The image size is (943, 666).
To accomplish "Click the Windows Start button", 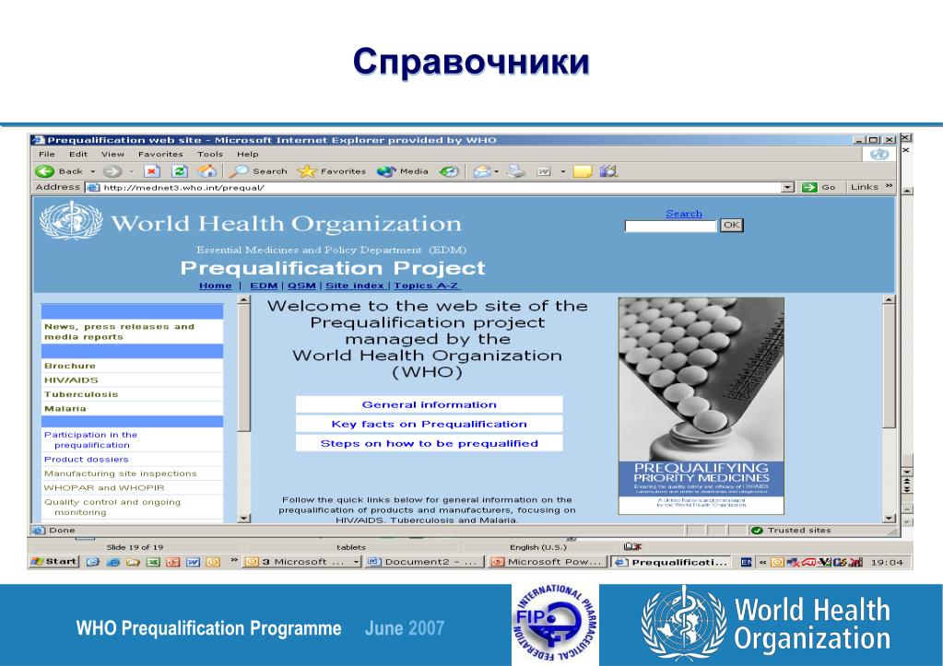I will pyautogui.click(x=54, y=561).
